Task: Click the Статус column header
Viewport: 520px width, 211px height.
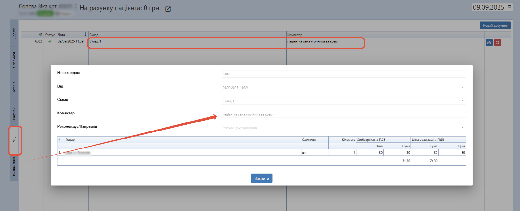Action: click(x=50, y=35)
